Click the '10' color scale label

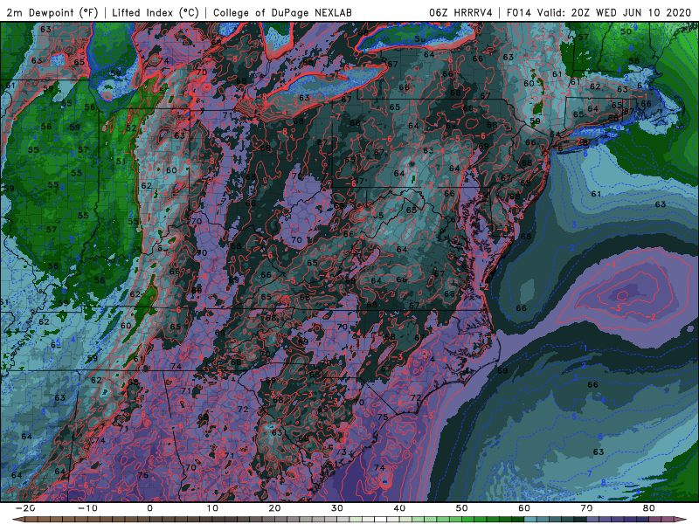(212, 508)
